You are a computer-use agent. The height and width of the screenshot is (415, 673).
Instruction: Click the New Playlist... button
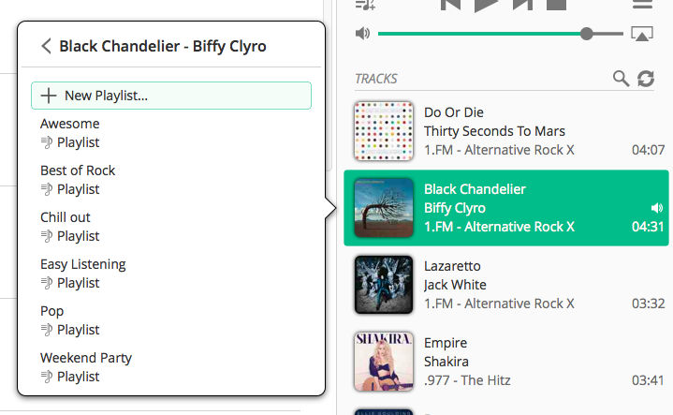pos(171,96)
